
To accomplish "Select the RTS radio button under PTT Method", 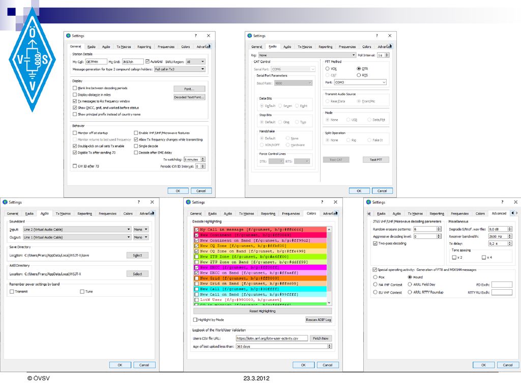I will click(x=359, y=75).
